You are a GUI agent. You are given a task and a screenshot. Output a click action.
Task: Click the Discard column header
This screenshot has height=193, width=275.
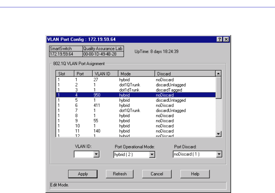pos(185,74)
